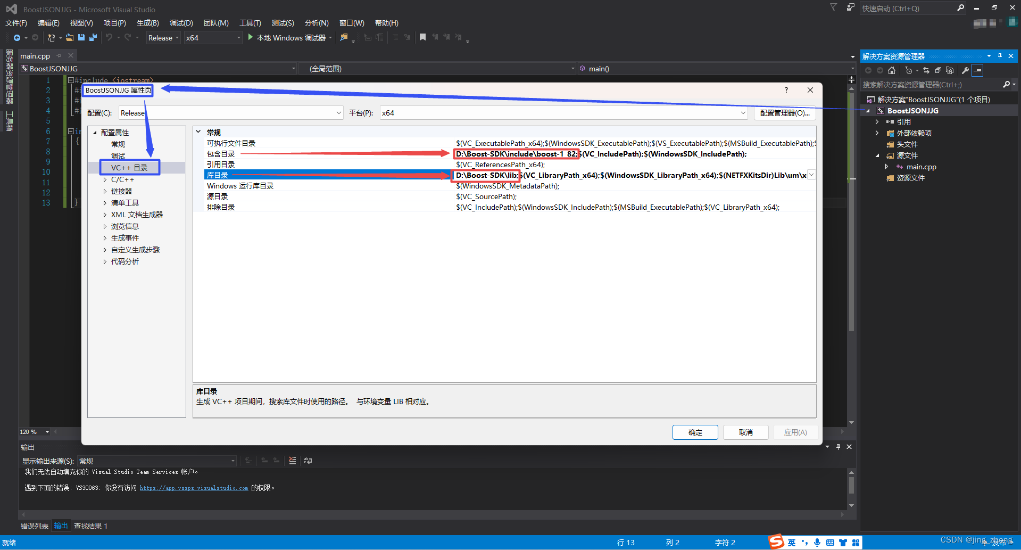Open the 调试(D) menu
The height and width of the screenshot is (550, 1021).
pos(180,23)
